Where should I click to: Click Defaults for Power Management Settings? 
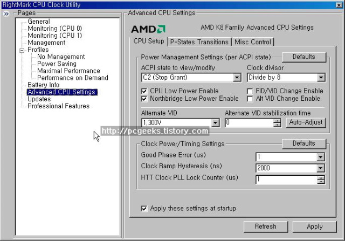pyautogui.click(x=304, y=57)
